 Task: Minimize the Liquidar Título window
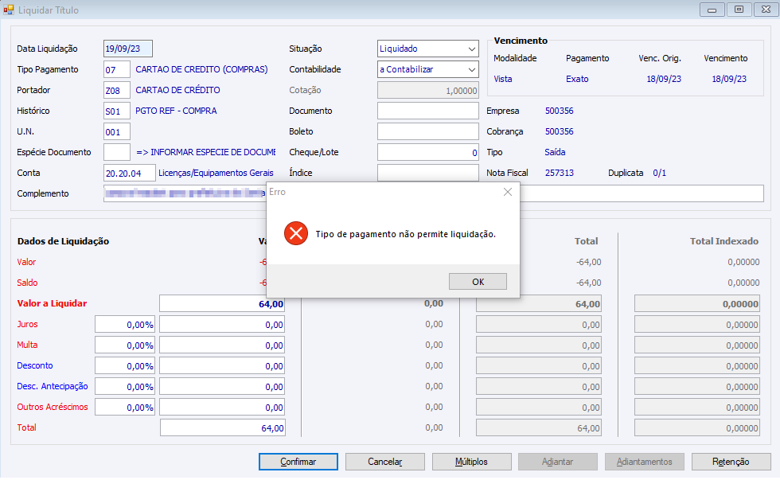pyautogui.click(x=712, y=10)
